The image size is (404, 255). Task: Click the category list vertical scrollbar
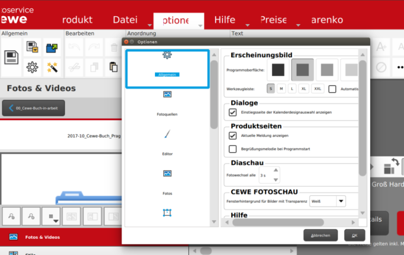click(x=214, y=95)
